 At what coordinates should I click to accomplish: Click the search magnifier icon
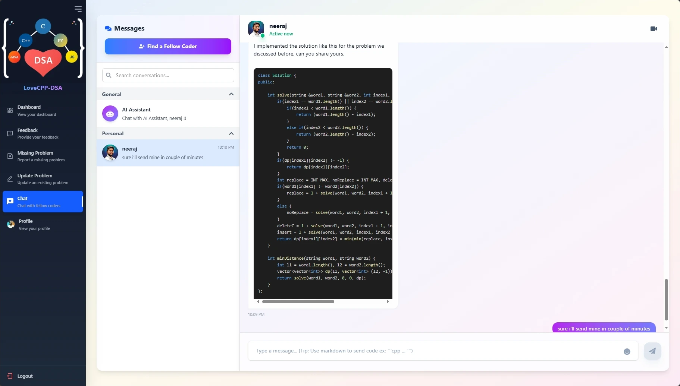point(109,75)
